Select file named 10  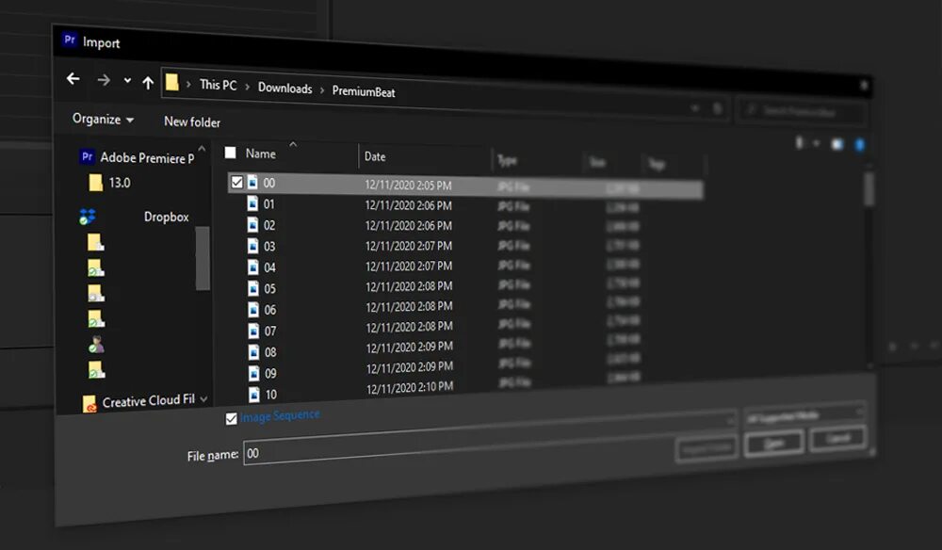271,395
